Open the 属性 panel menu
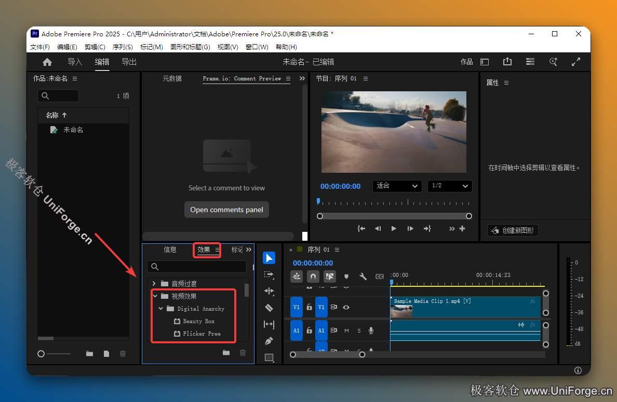 point(506,82)
